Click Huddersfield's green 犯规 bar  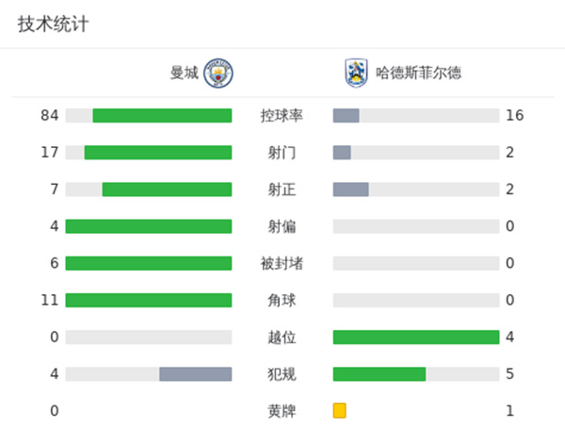379,374
